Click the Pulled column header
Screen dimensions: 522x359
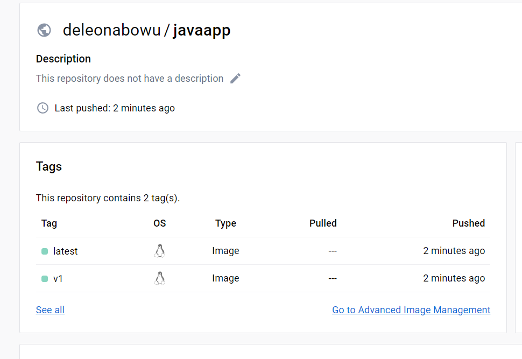click(x=323, y=223)
